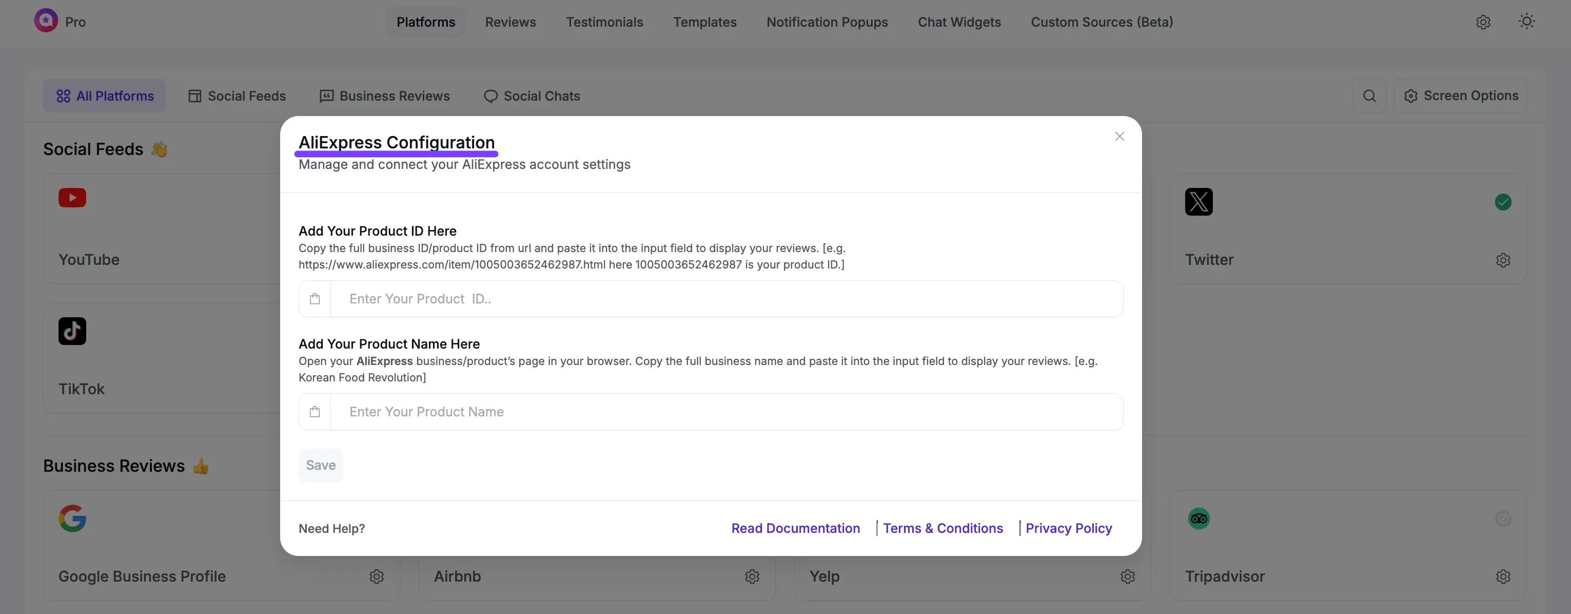Click the clipboard paste icon beside Product Name field
This screenshot has width=1571, height=614.
(315, 411)
